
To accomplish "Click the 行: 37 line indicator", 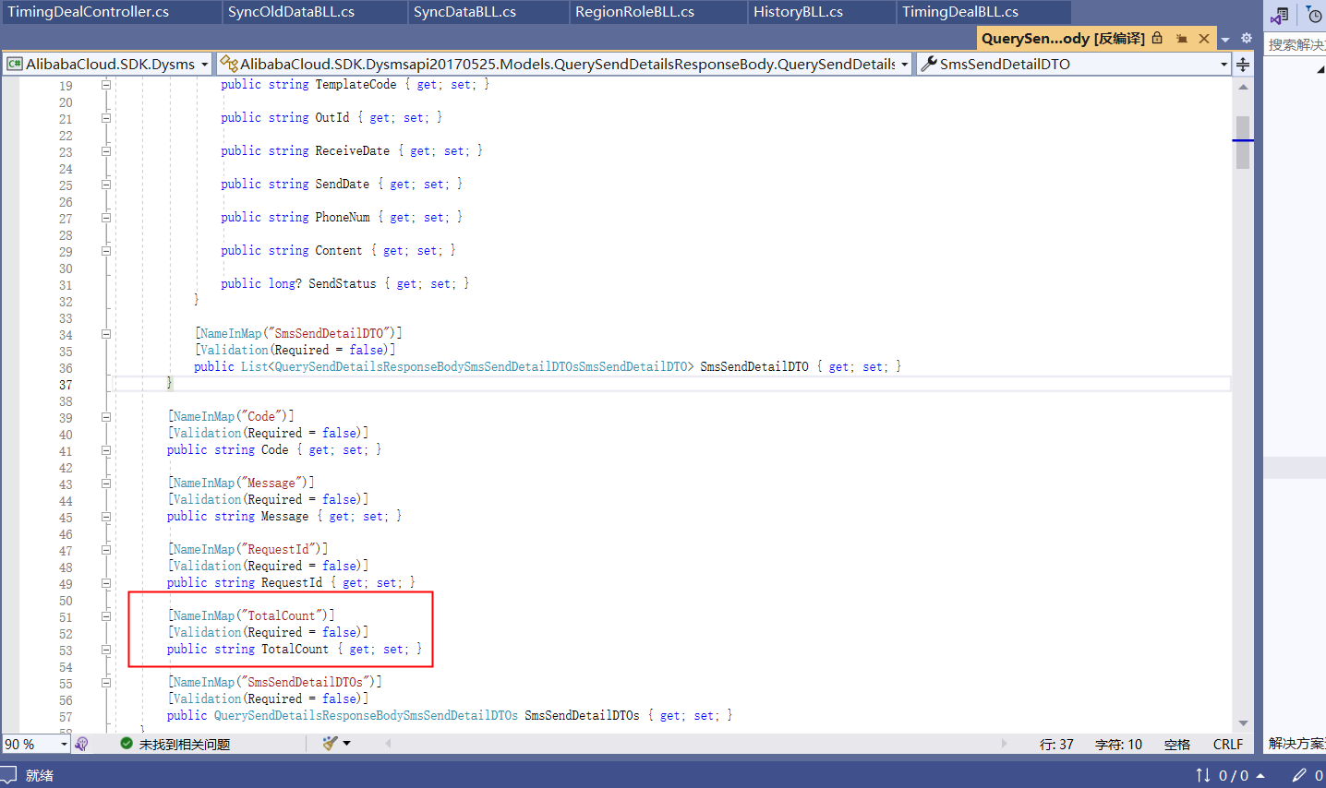I will click(x=1056, y=744).
